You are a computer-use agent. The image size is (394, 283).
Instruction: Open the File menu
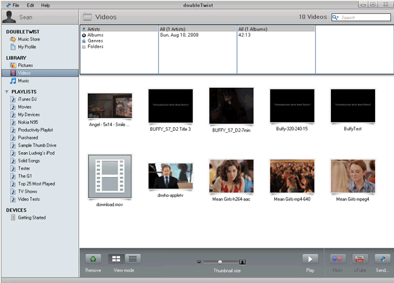[x=15, y=5]
